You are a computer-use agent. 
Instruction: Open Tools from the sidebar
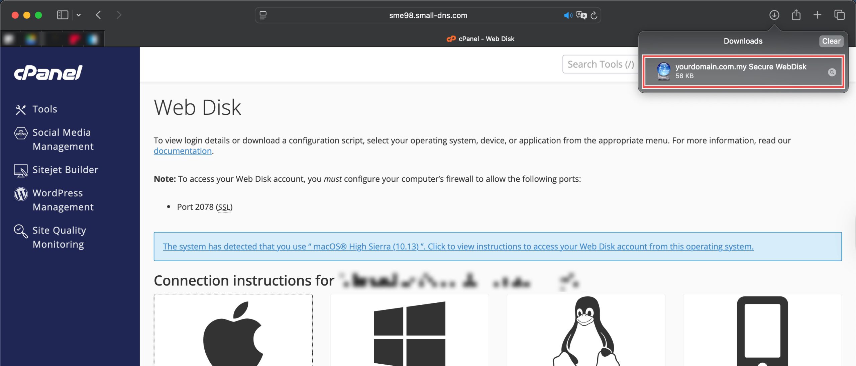pyautogui.click(x=44, y=109)
